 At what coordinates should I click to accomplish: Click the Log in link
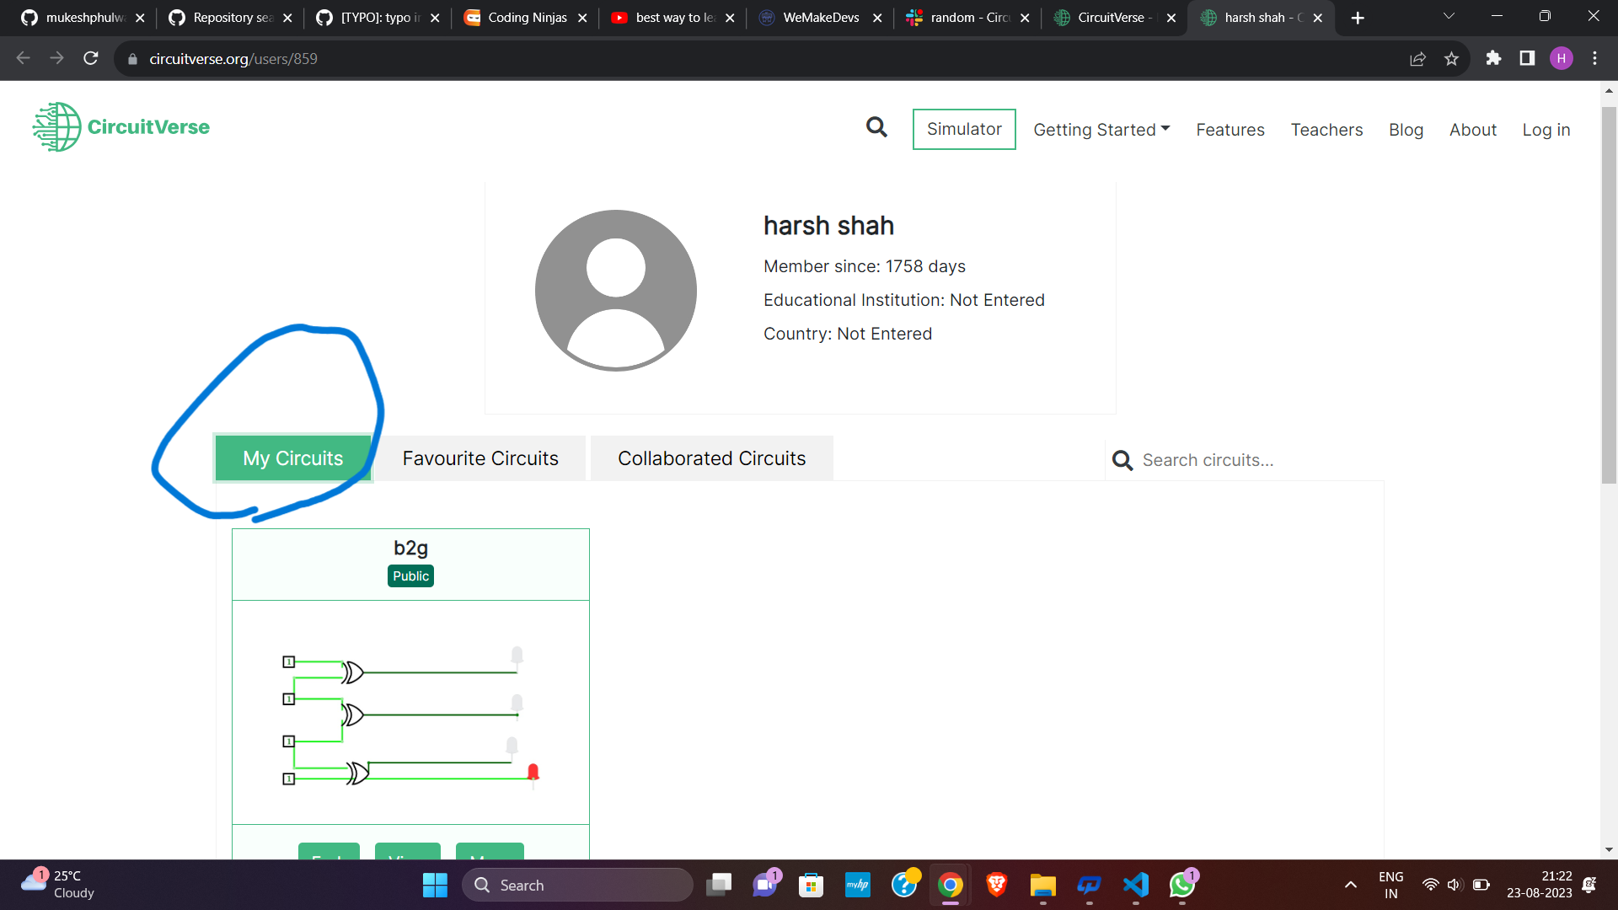tap(1546, 130)
